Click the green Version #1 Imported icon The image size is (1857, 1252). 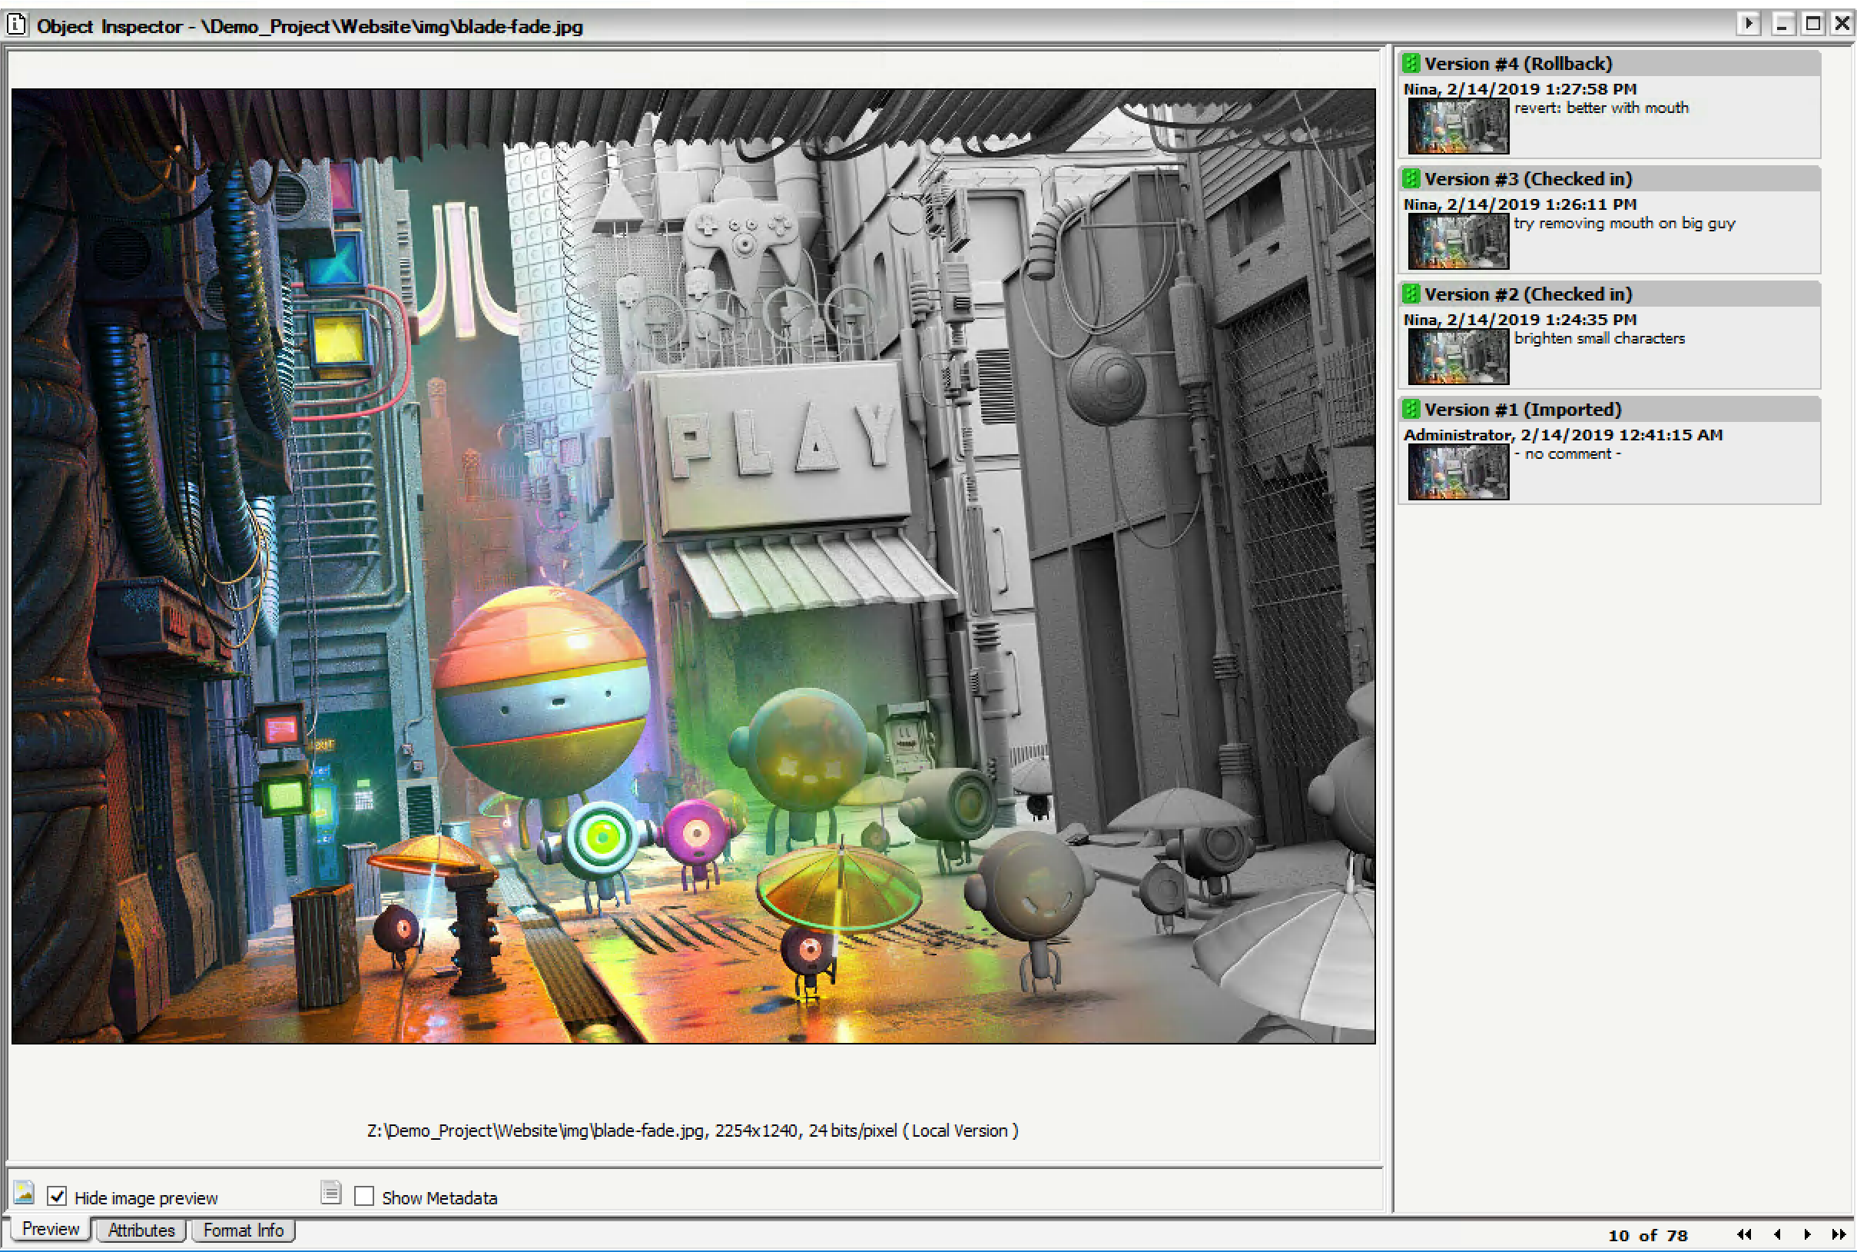pyautogui.click(x=1411, y=409)
